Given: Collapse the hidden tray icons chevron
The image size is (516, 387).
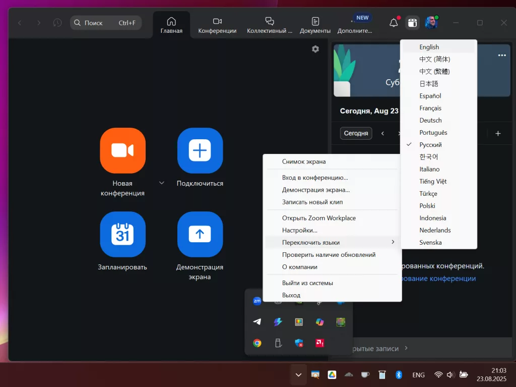Looking at the screenshot, I should pos(298,375).
